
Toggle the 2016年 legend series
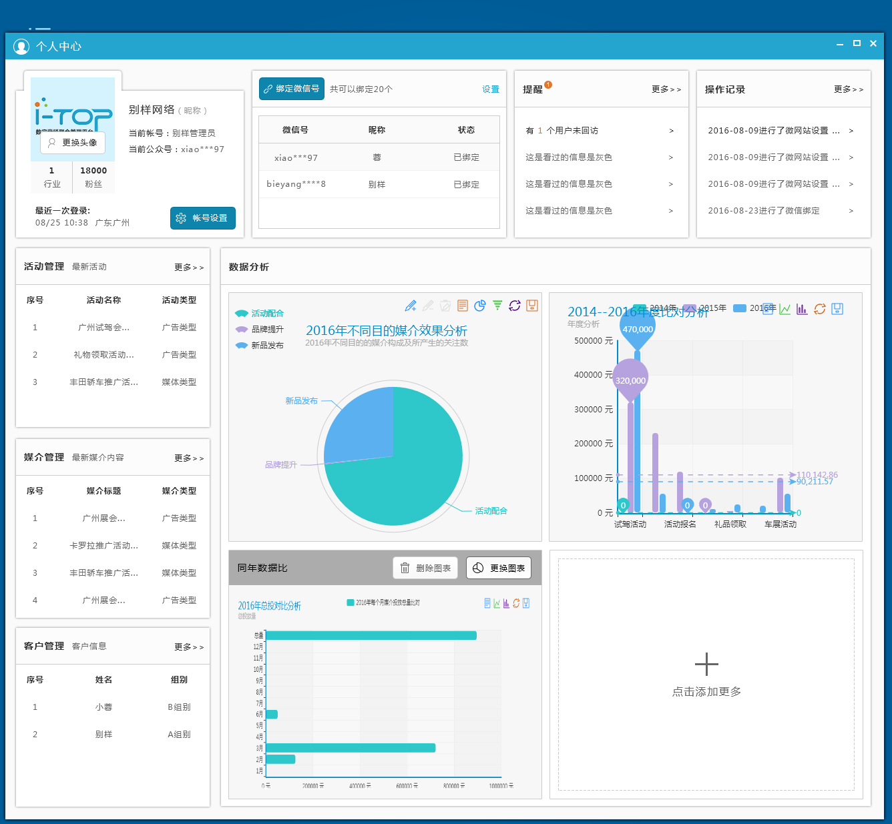click(x=754, y=308)
